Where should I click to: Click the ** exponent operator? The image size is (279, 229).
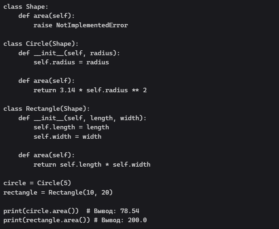click(135, 90)
